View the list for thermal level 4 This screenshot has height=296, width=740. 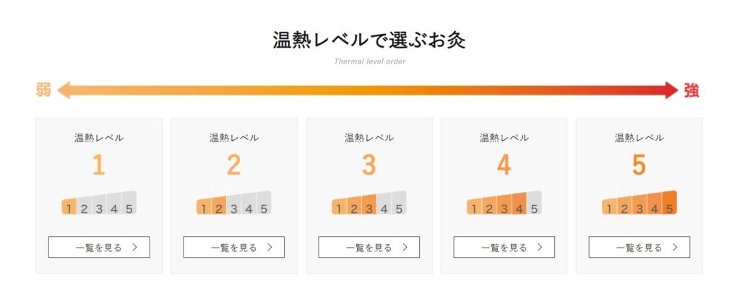(504, 247)
